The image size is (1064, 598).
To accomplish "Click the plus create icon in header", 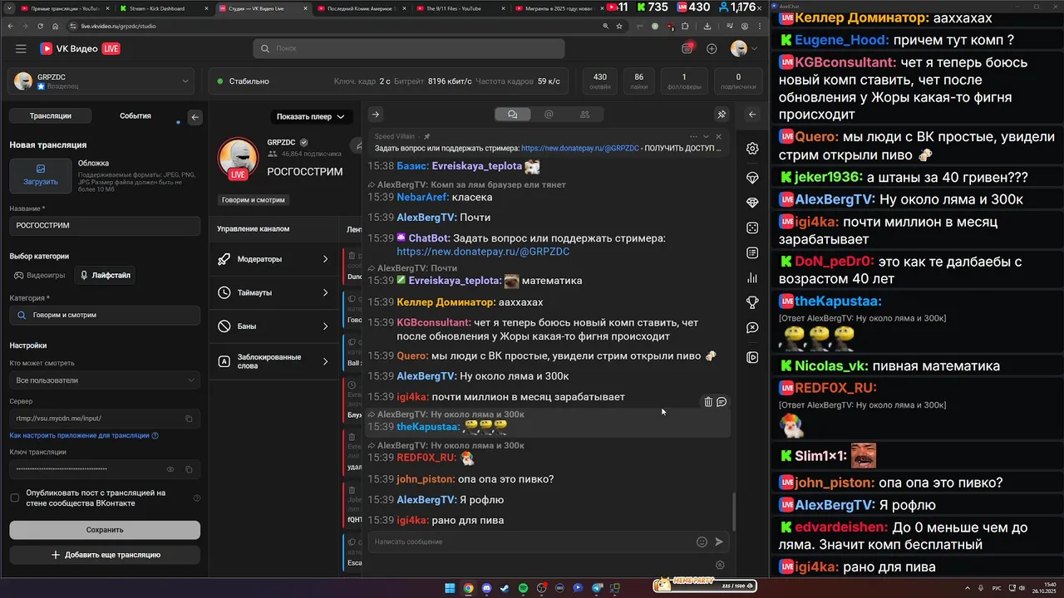I will 712,49.
